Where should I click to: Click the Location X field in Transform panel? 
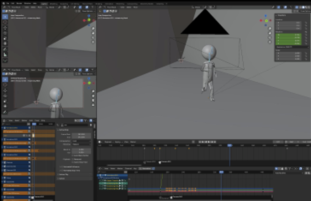pyautogui.click(x=288, y=23)
